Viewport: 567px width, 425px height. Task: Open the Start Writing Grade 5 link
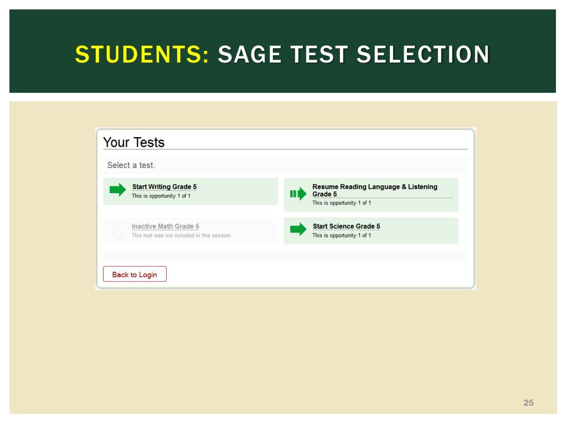point(164,186)
